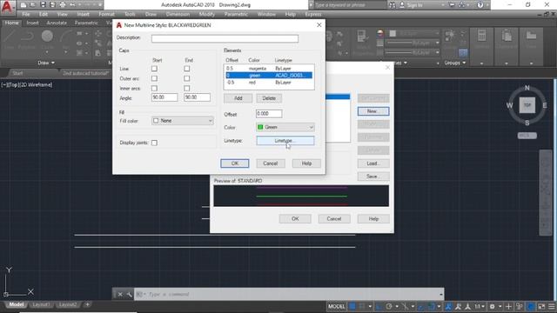The image size is (557, 313).
Task: Enable Outer arc End checkbox
Action: tap(187, 78)
